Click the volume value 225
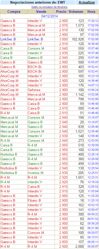 point(81,53)
